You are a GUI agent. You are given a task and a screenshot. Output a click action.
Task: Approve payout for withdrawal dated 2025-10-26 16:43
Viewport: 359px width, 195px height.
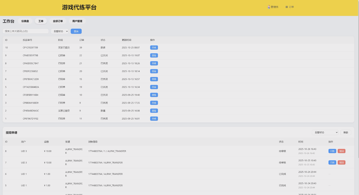(332, 151)
